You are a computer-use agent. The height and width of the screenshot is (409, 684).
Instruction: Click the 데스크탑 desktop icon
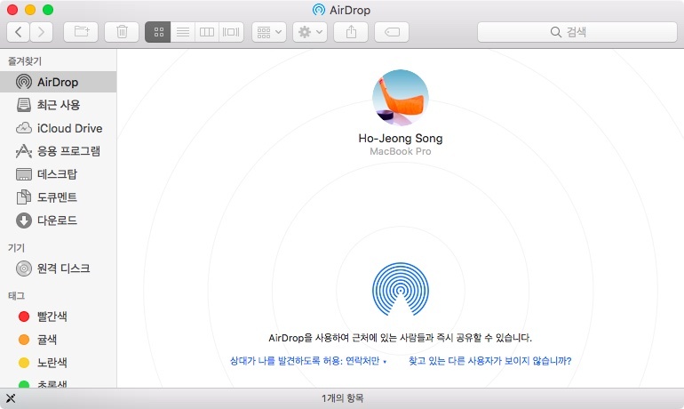(24, 174)
